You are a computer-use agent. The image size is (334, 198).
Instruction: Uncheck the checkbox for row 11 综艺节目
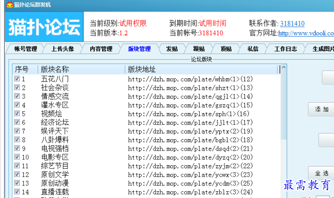[x=17, y=165]
